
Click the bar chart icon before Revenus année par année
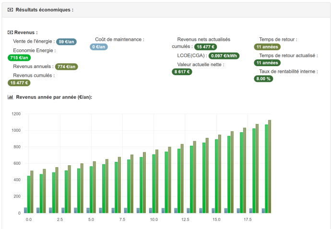11,97
